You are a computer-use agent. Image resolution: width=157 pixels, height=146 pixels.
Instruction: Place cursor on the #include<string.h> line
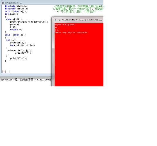(x=16, y=9)
